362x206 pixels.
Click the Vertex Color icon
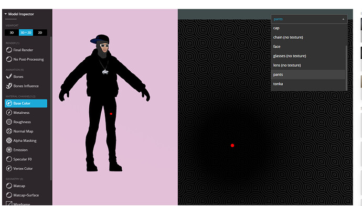tap(9, 168)
